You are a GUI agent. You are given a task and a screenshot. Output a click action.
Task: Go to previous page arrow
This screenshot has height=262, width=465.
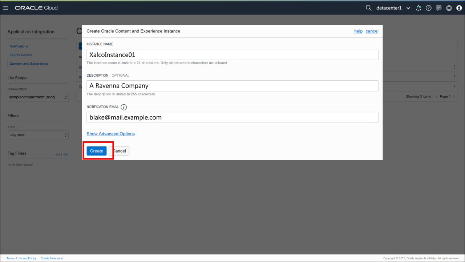pos(437,97)
